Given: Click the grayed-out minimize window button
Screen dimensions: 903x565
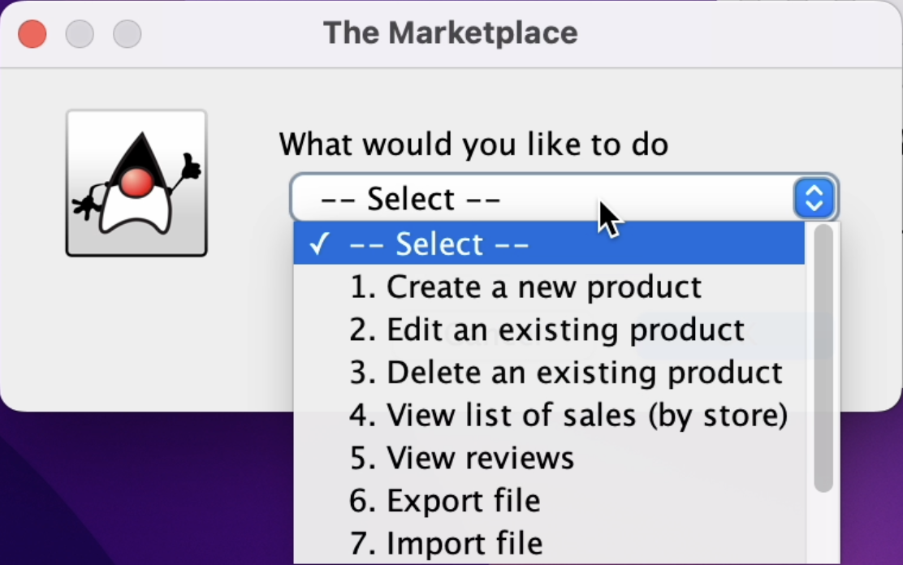Looking at the screenshot, I should point(80,34).
